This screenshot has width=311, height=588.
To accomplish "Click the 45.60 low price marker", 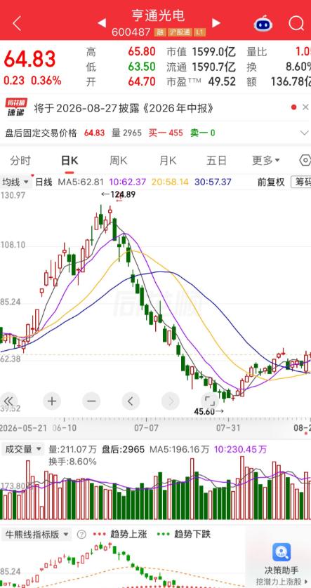I will (x=209, y=411).
